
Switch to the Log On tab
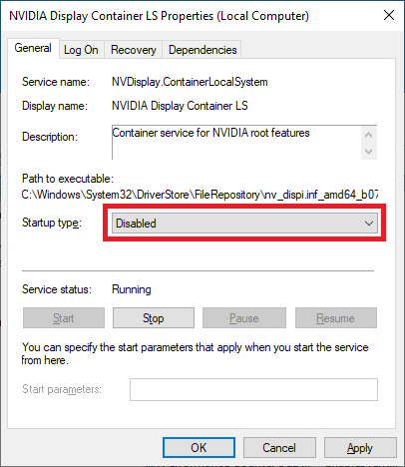[x=82, y=50]
